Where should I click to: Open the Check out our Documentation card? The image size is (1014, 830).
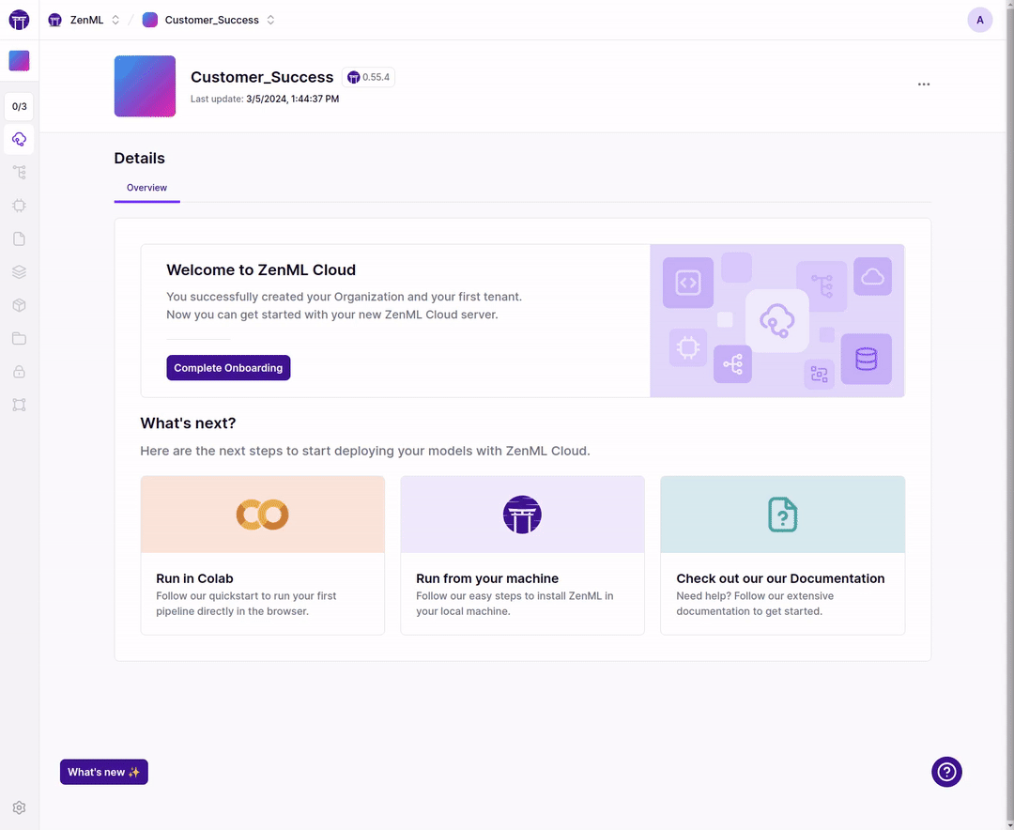782,555
